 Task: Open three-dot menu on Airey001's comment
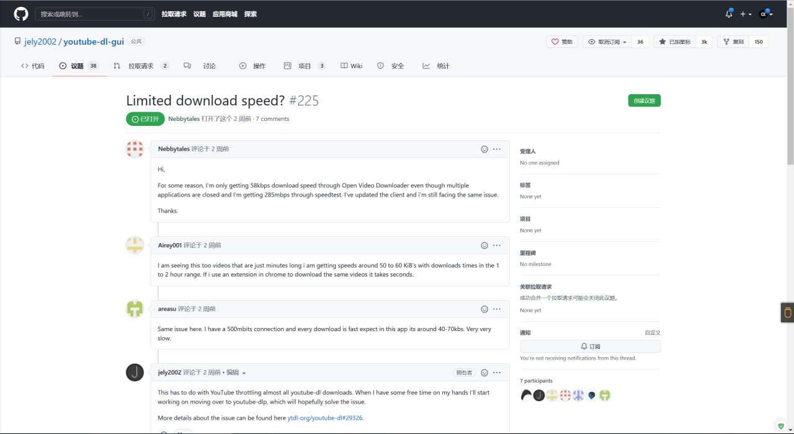tap(497, 246)
